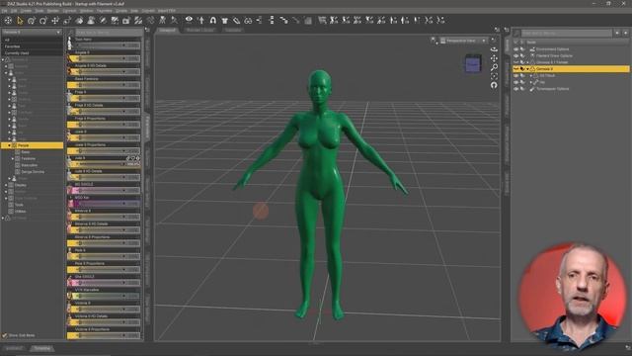
Task: Click the Genesis 8 figure icon in Scene
Action: pyautogui.click(x=532, y=69)
